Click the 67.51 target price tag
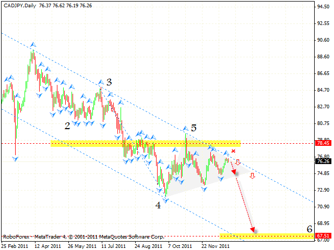This screenshot has height=250, width=334. click(x=322, y=236)
